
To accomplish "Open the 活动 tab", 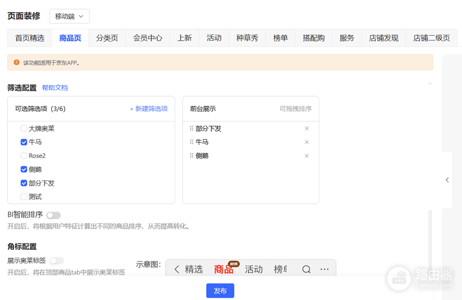I will [x=214, y=38].
